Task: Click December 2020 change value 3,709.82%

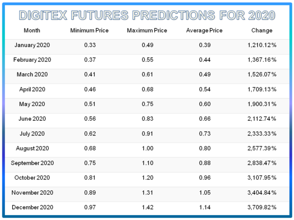Action: [261, 207]
